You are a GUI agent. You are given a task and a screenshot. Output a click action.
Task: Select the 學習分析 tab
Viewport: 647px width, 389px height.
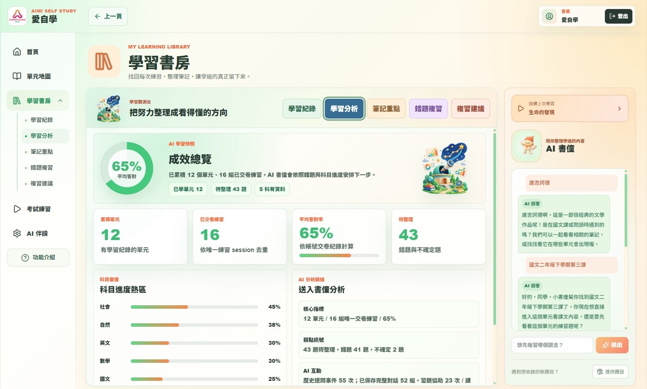(x=344, y=109)
